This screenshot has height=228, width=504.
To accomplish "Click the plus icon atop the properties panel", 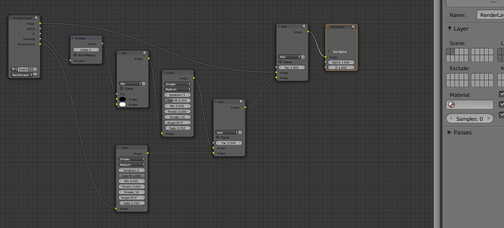I will tap(453, 2).
